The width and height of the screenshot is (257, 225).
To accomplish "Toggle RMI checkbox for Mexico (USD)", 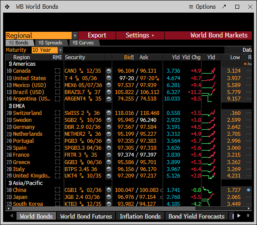I will tap(57, 85).
